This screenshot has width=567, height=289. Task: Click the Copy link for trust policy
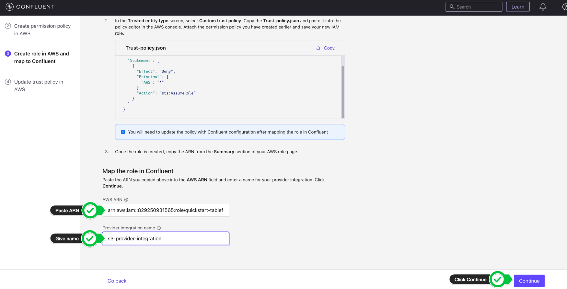(x=329, y=48)
